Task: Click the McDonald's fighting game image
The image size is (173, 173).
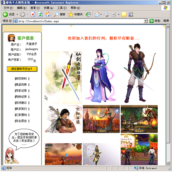Action: coord(139,150)
